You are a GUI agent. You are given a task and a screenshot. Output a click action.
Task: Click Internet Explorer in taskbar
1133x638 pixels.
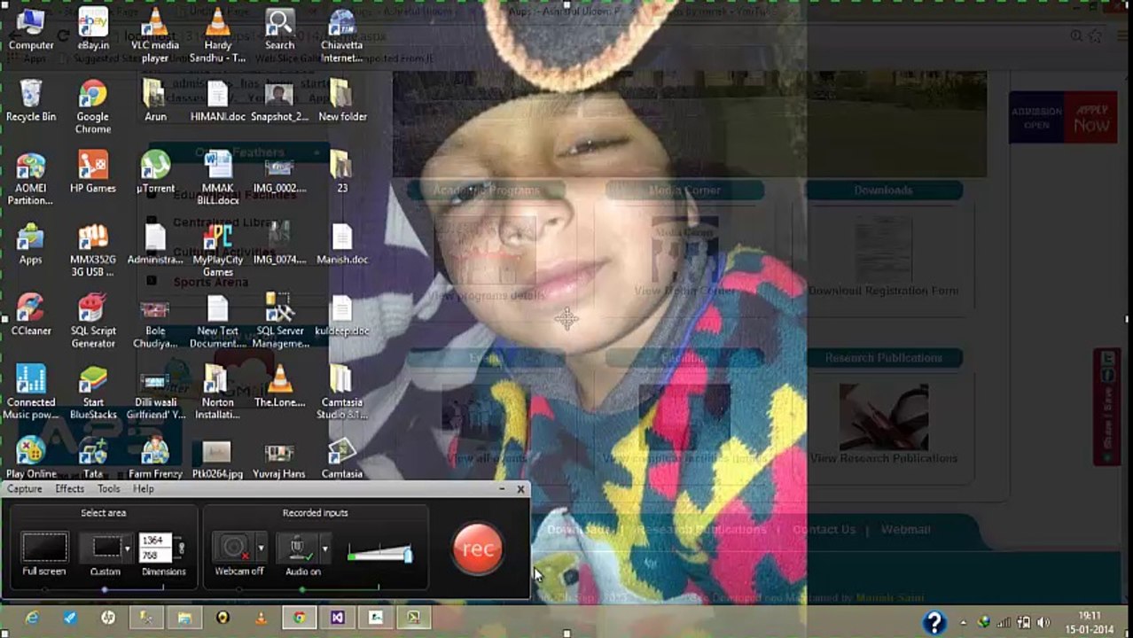pyautogui.click(x=32, y=618)
